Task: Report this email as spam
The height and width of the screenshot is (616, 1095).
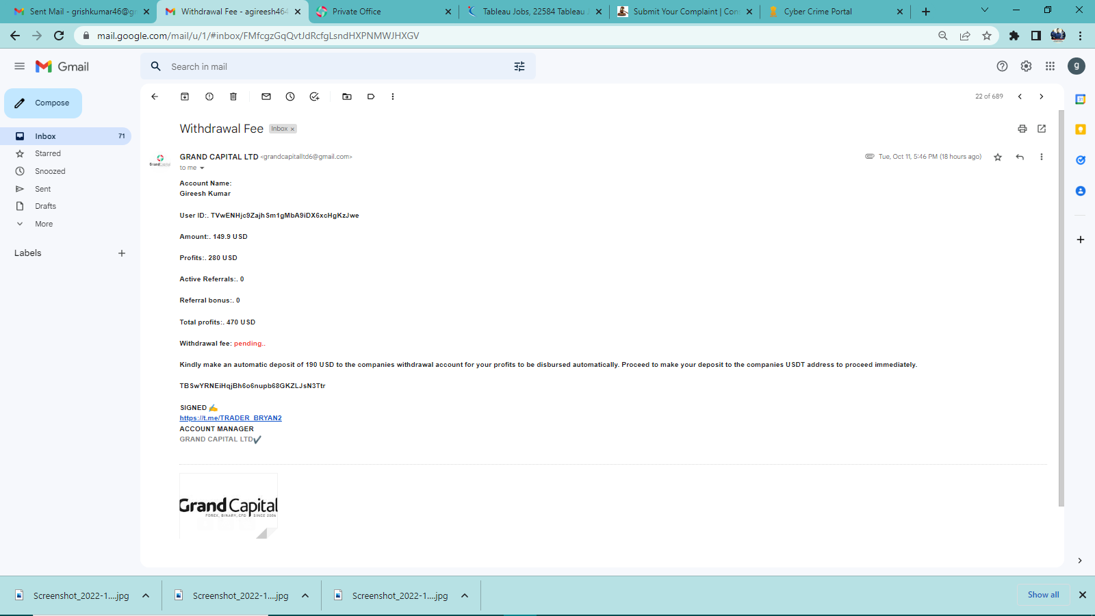Action: [209, 97]
